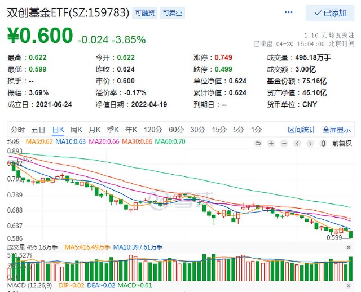This screenshot has width=361, height=292.
Task: Toggle the 已添加 watchlist button
Action: click(330, 13)
